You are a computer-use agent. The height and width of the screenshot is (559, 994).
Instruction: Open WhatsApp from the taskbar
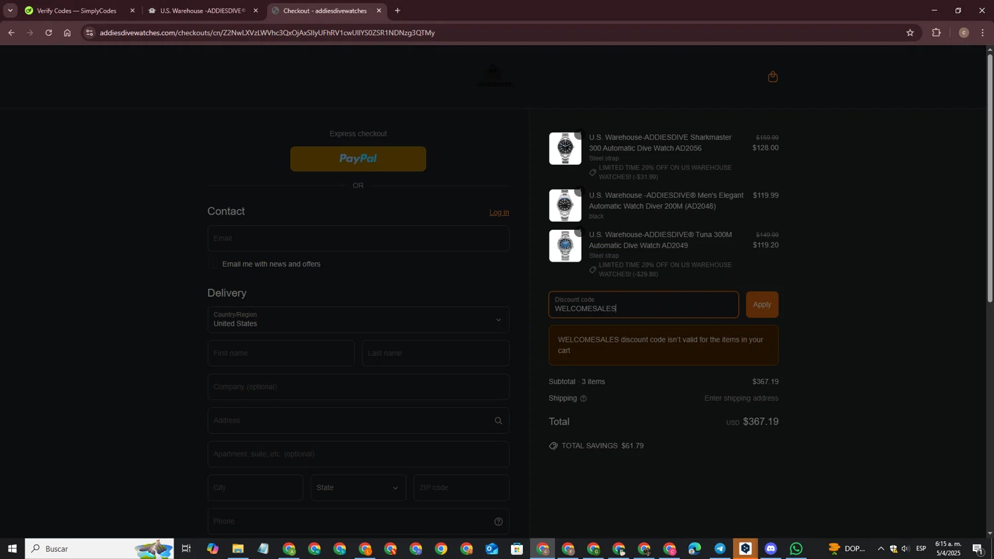797,549
